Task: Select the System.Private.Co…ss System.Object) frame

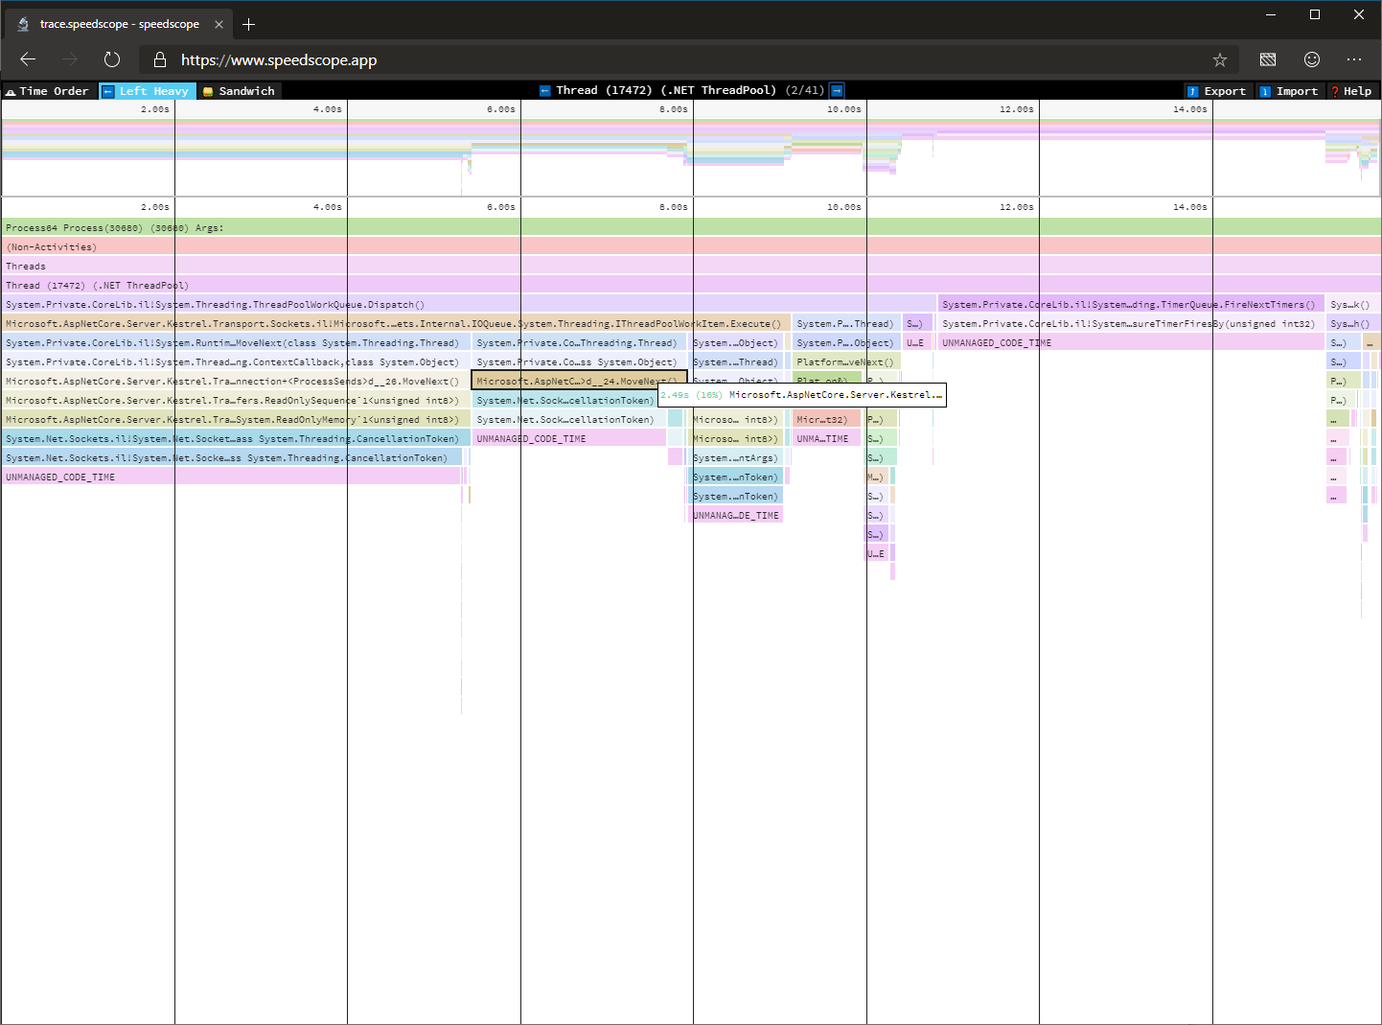Action: click(580, 361)
